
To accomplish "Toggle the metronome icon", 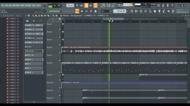I will 77,6.
